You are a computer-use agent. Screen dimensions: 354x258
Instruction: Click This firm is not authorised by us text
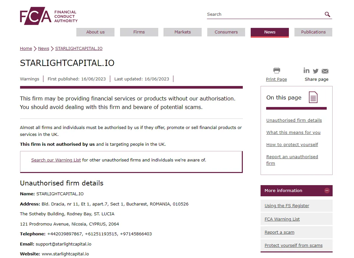tap(57, 144)
